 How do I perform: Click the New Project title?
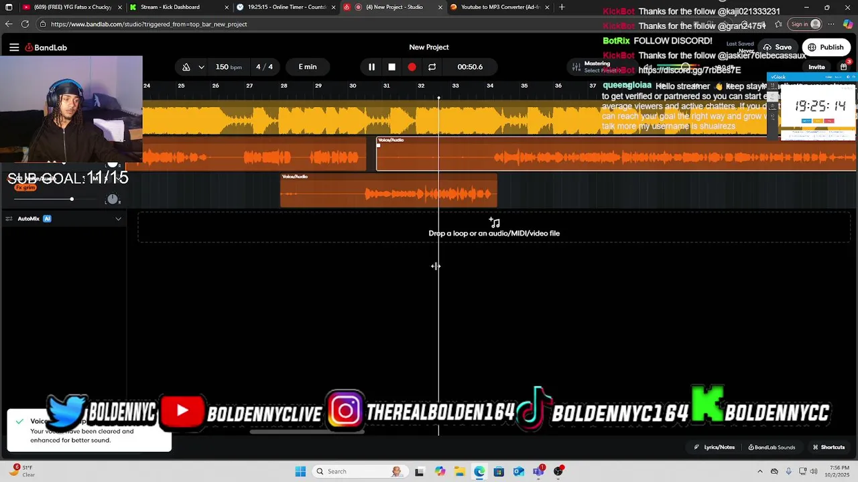coord(429,47)
